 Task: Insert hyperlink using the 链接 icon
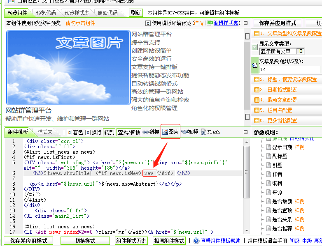tap(151, 132)
